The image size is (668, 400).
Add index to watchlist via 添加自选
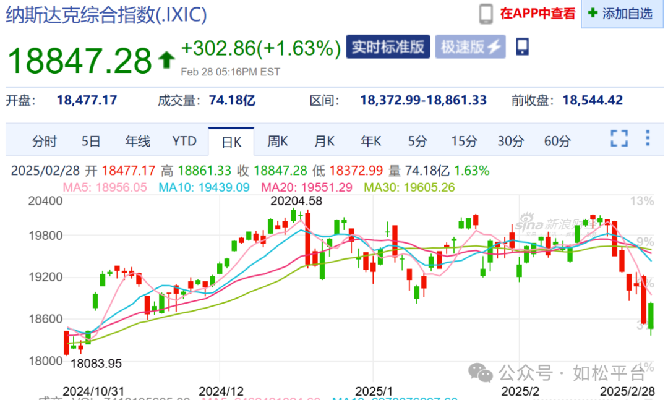[x=622, y=14]
